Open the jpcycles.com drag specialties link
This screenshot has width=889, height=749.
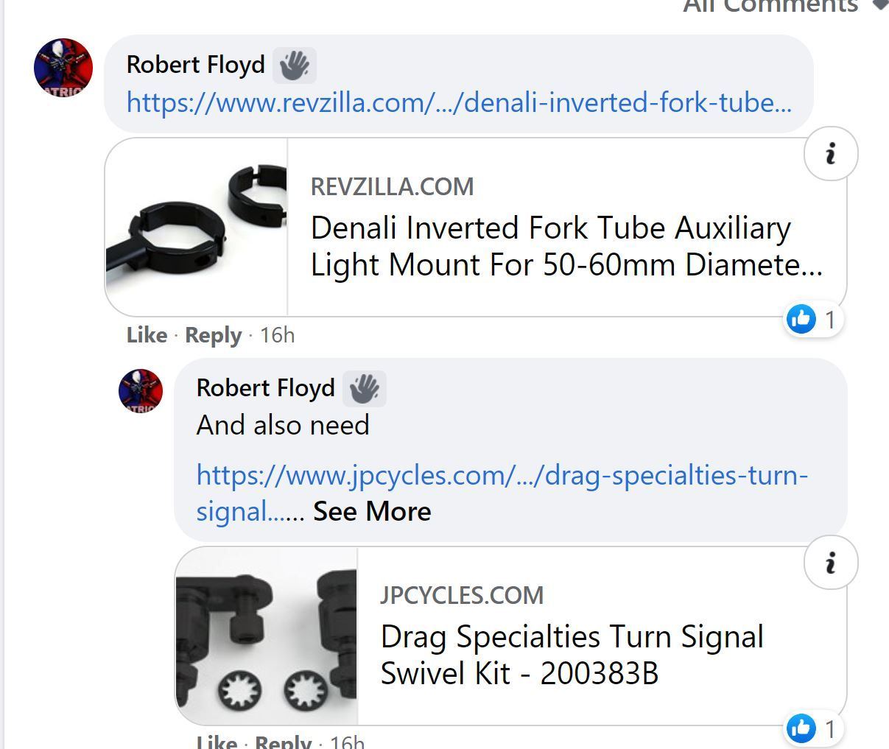(x=502, y=475)
